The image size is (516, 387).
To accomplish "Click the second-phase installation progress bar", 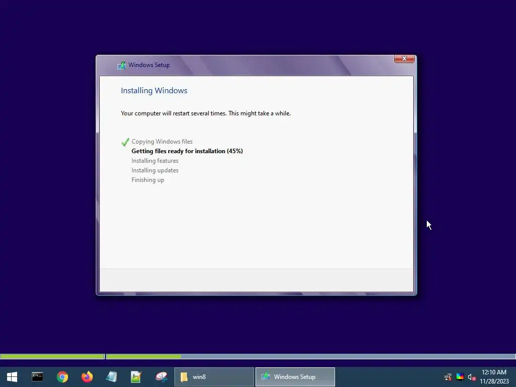I will pyautogui.click(x=310, y=356).
